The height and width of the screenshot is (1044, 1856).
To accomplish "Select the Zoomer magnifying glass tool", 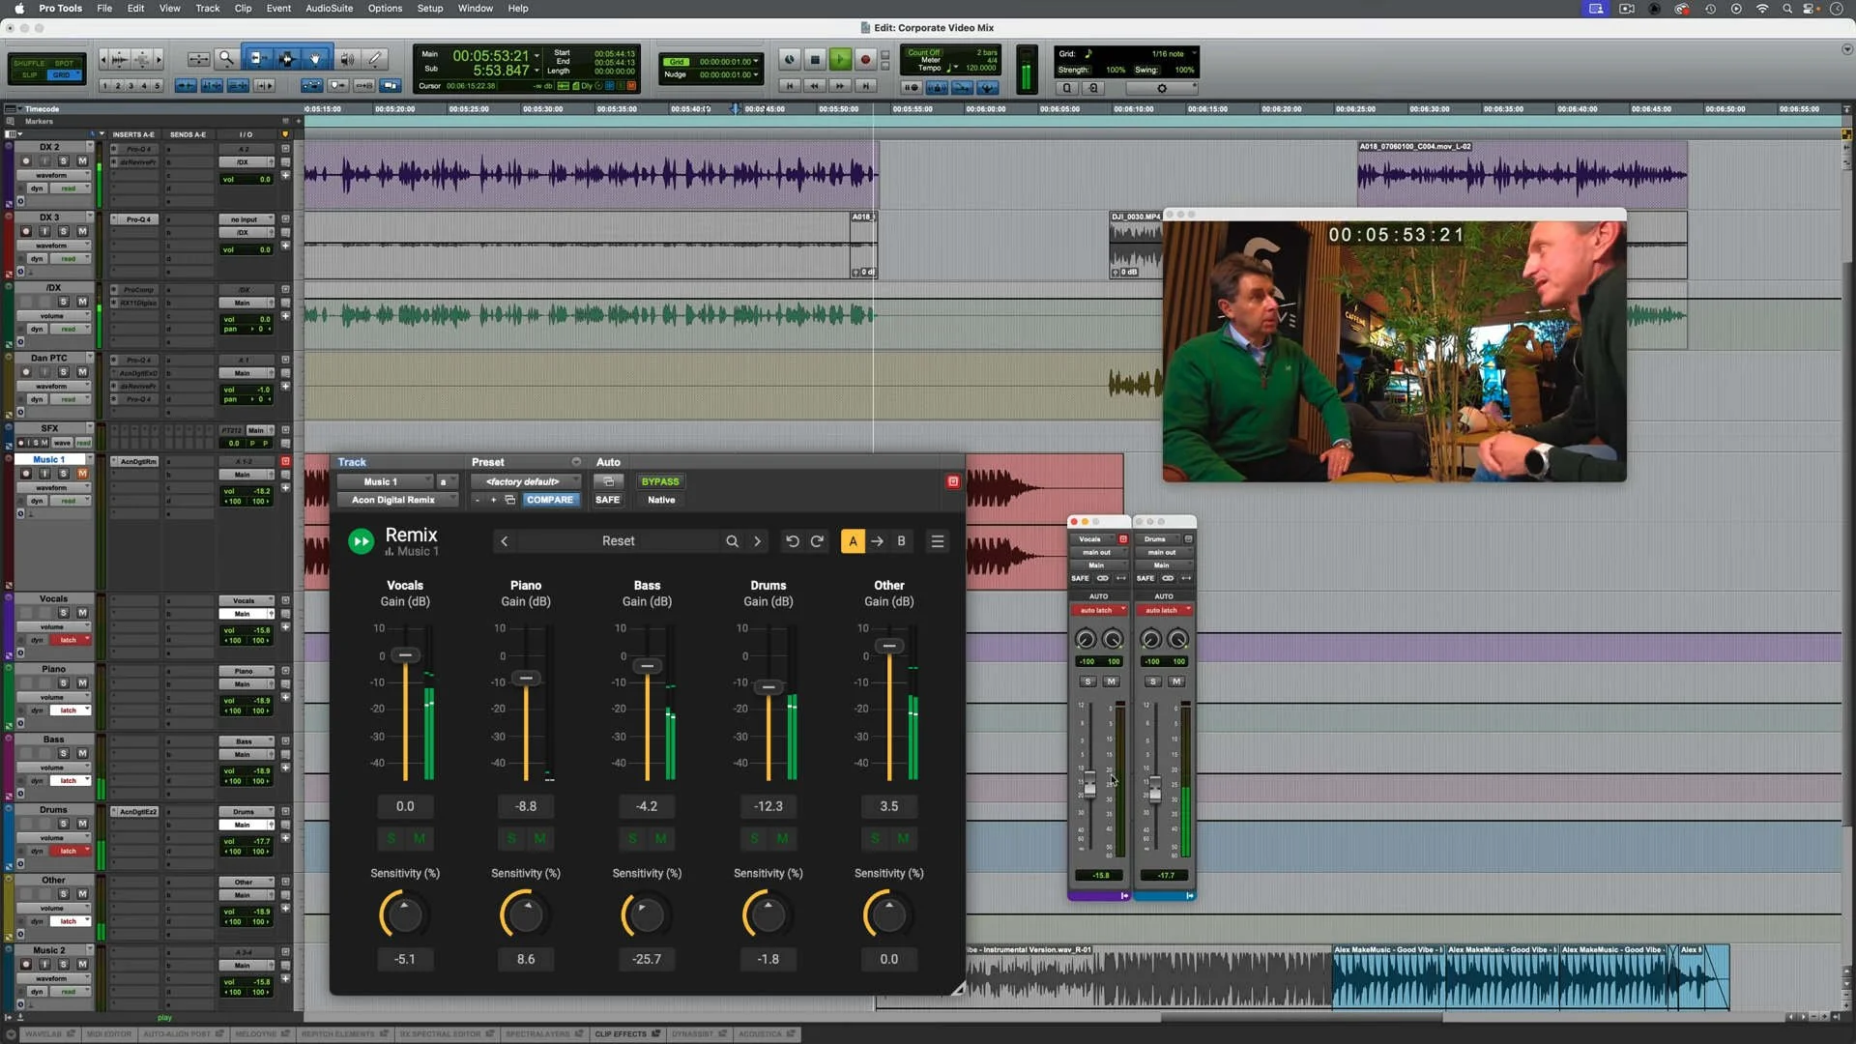I will point(225,59).
